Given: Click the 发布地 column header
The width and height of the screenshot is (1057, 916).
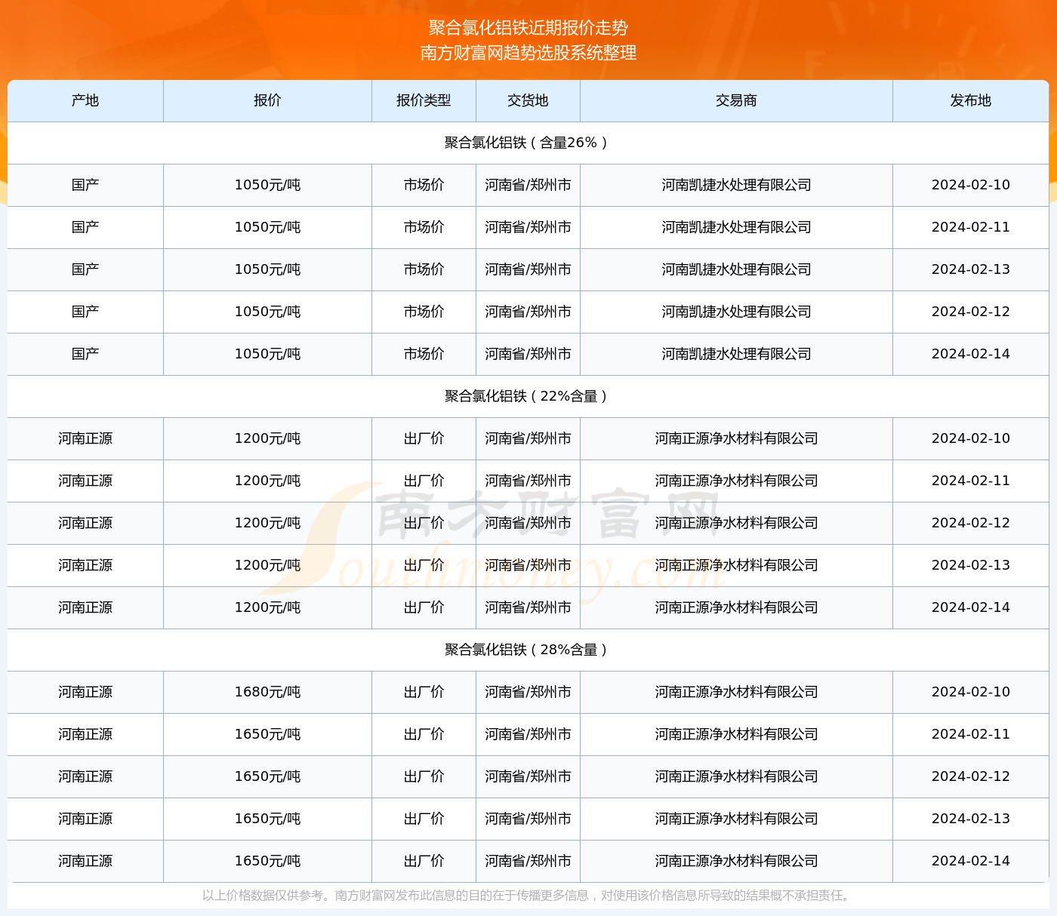Looking at the screenshot, I should pos(971,100).
